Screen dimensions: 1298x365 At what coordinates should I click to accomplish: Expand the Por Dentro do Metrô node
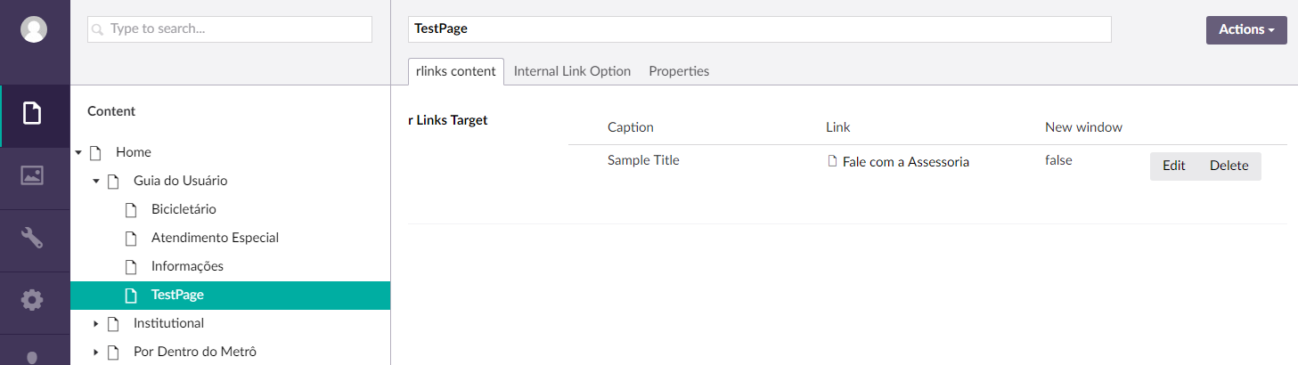coord(96,352)
